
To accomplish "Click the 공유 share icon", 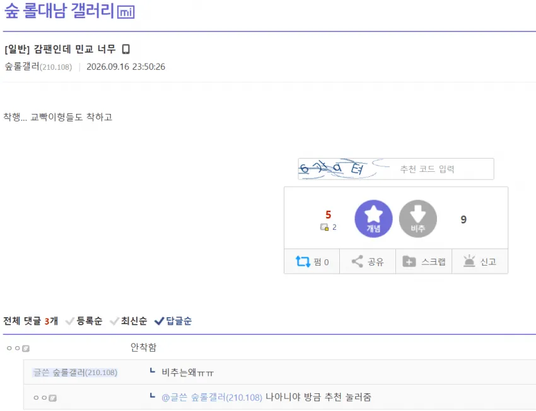I will coord(357,262).
